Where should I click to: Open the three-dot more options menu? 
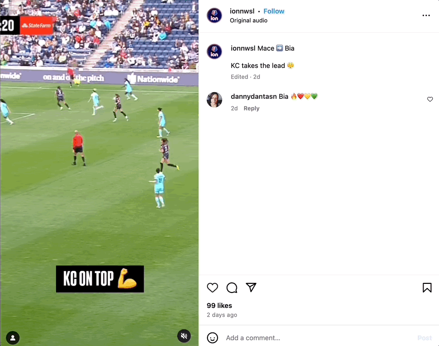click(x=426, y=15)
